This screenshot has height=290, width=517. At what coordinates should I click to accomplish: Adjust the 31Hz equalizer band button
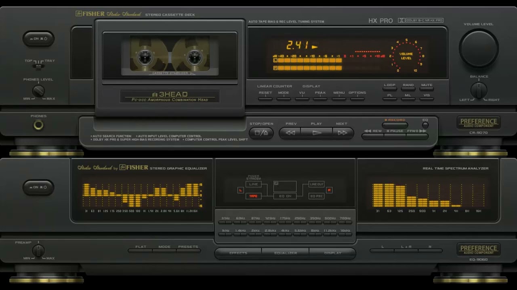pyautogui.click(x=225, y=222)
